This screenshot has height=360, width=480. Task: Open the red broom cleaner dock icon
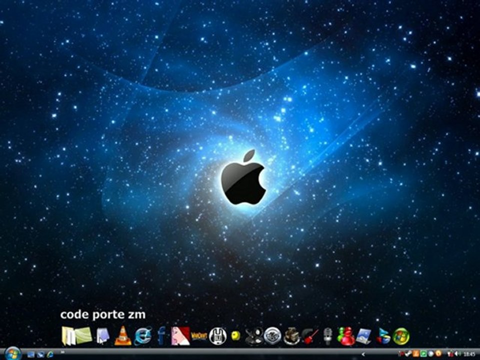click(310, 336)
